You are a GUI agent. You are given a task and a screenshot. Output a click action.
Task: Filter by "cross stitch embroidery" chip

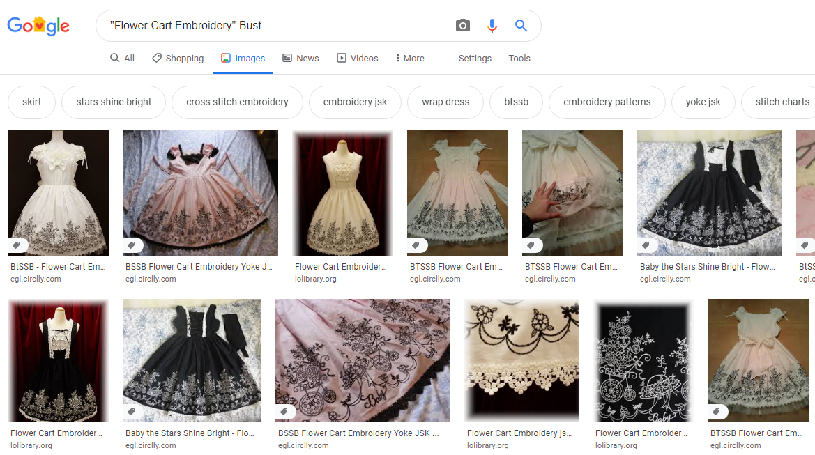click(237, 102)
